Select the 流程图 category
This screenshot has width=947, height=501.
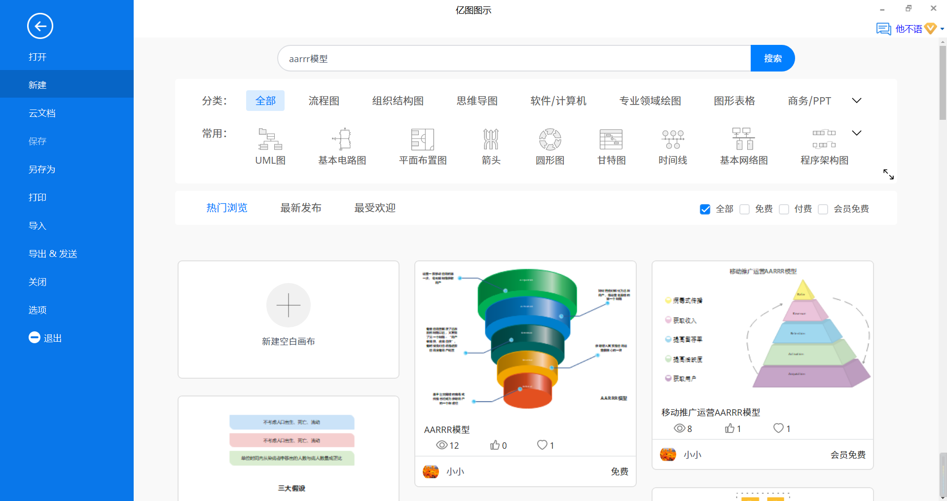[324, 101]
